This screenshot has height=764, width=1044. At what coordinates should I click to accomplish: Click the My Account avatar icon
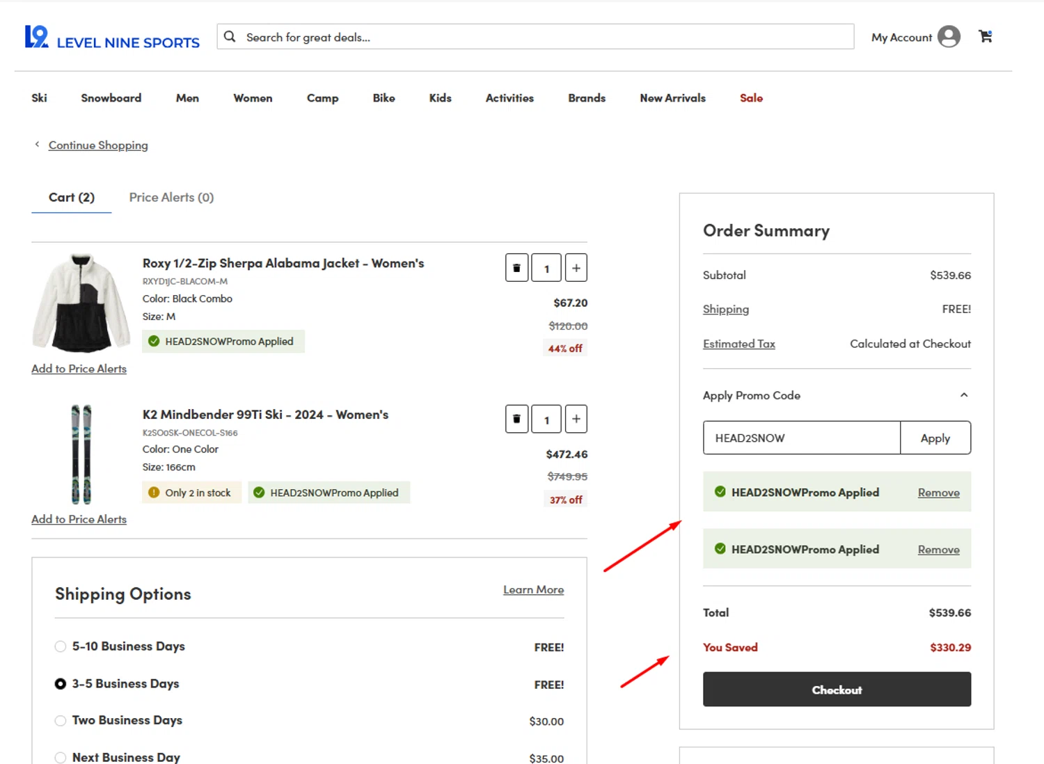click(x=949, y=36)
